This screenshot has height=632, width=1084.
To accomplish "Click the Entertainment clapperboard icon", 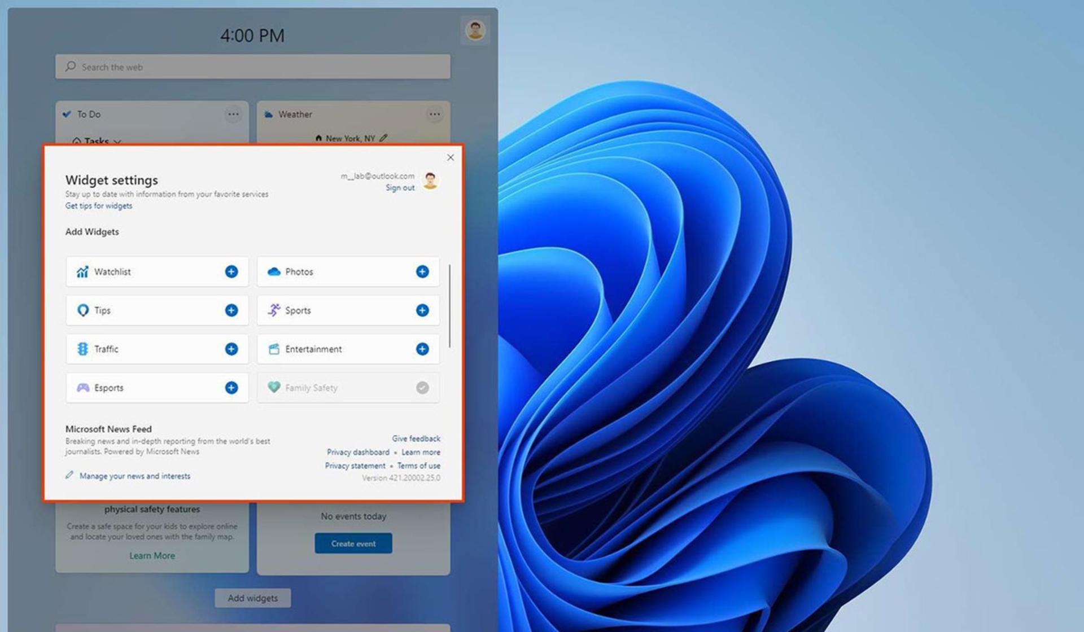I will pyautogui.click(x=274, y=349).
